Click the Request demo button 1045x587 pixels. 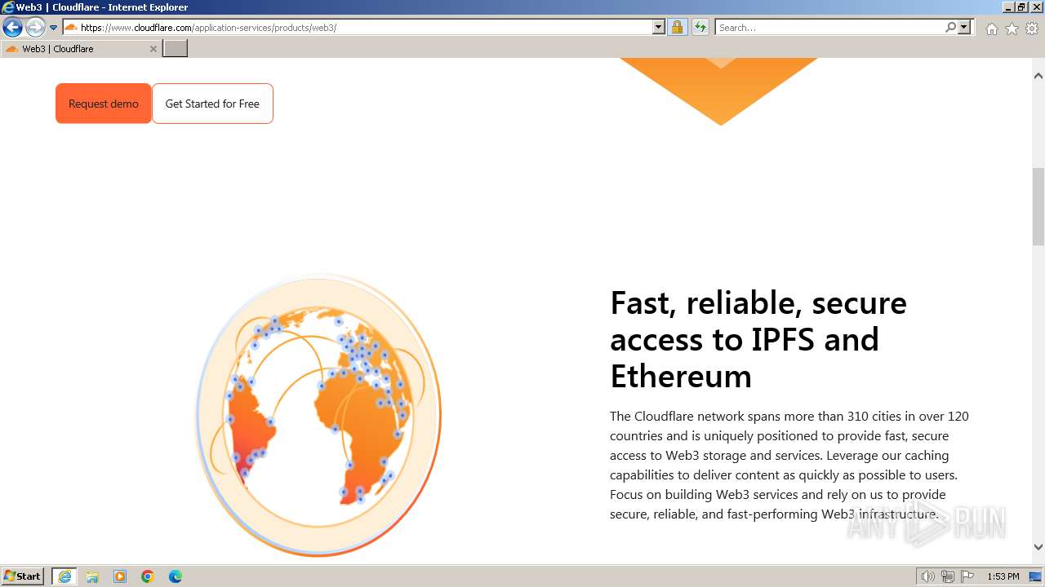(104, 104)
